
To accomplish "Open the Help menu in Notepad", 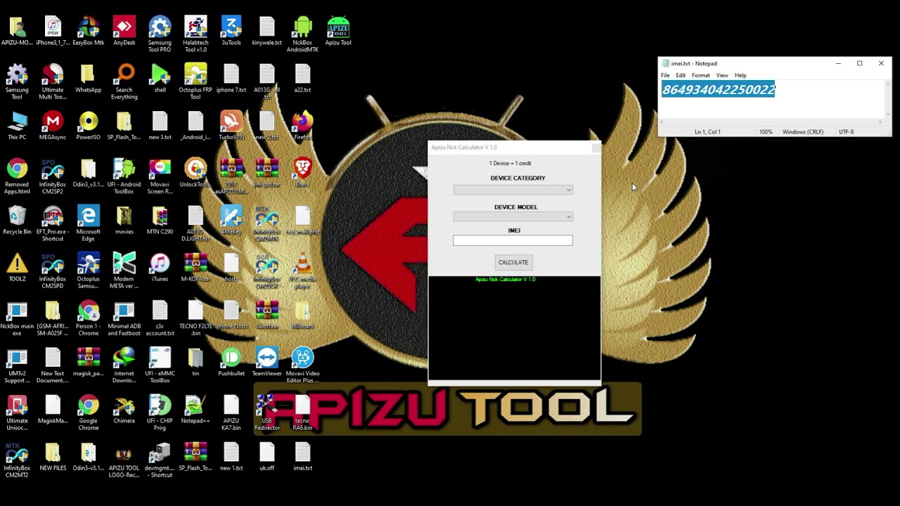I will [740, 75].
